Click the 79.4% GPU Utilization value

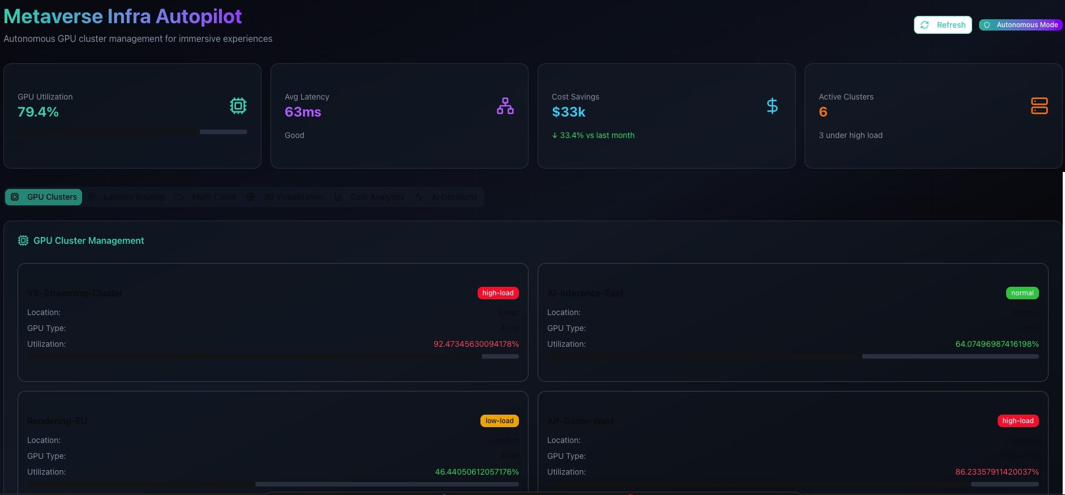(x=38, y=112)
